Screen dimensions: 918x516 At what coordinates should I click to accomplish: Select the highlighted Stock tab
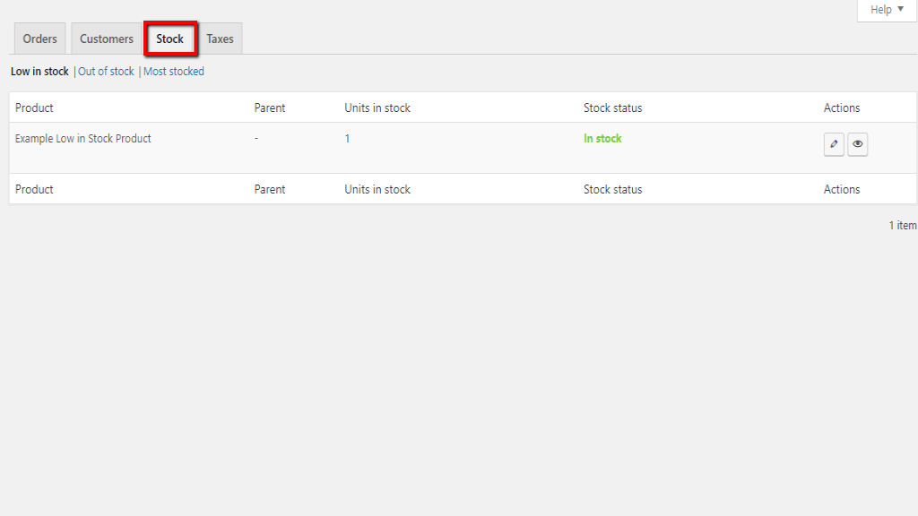click(x=170, y=39)
